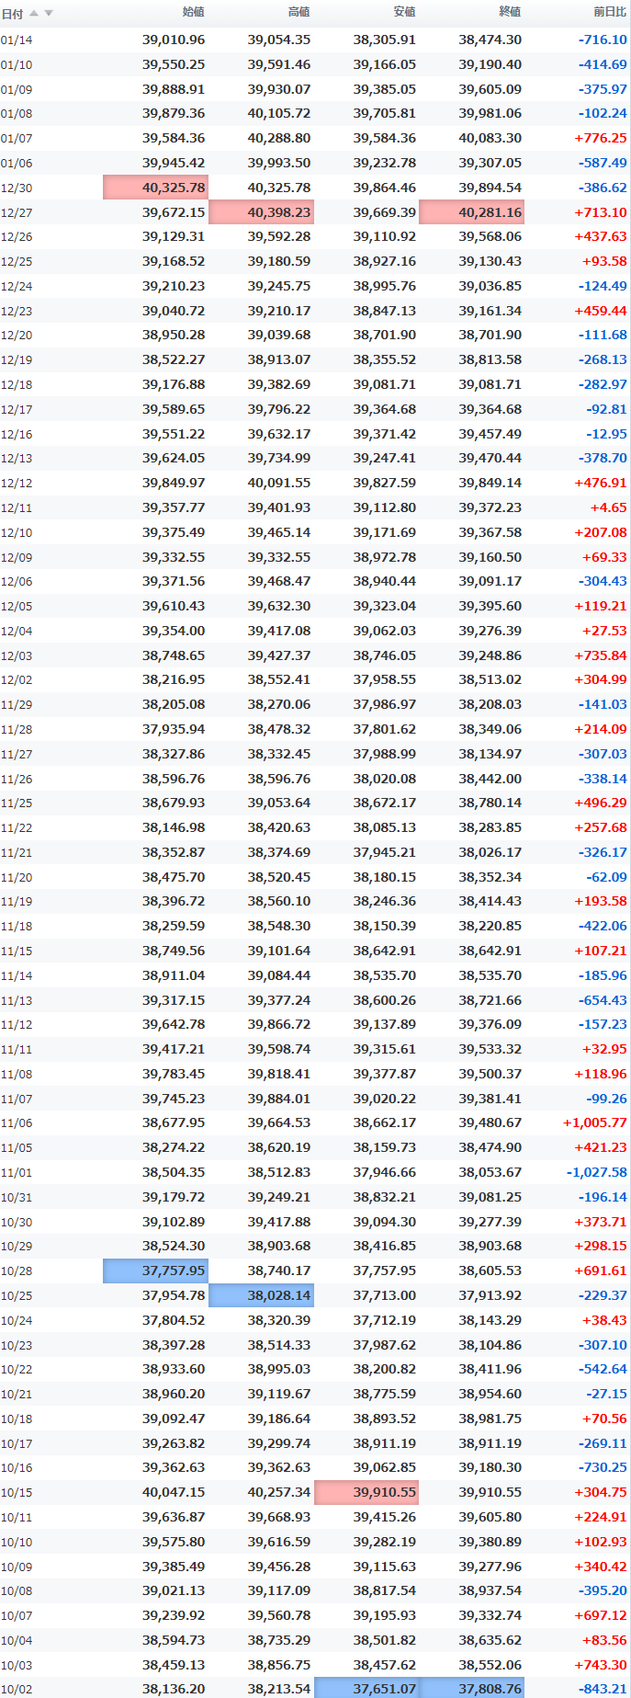Screen dimensions: 631x1698
Task: Click the change value -716.10
Action: [x=603, y=40]
